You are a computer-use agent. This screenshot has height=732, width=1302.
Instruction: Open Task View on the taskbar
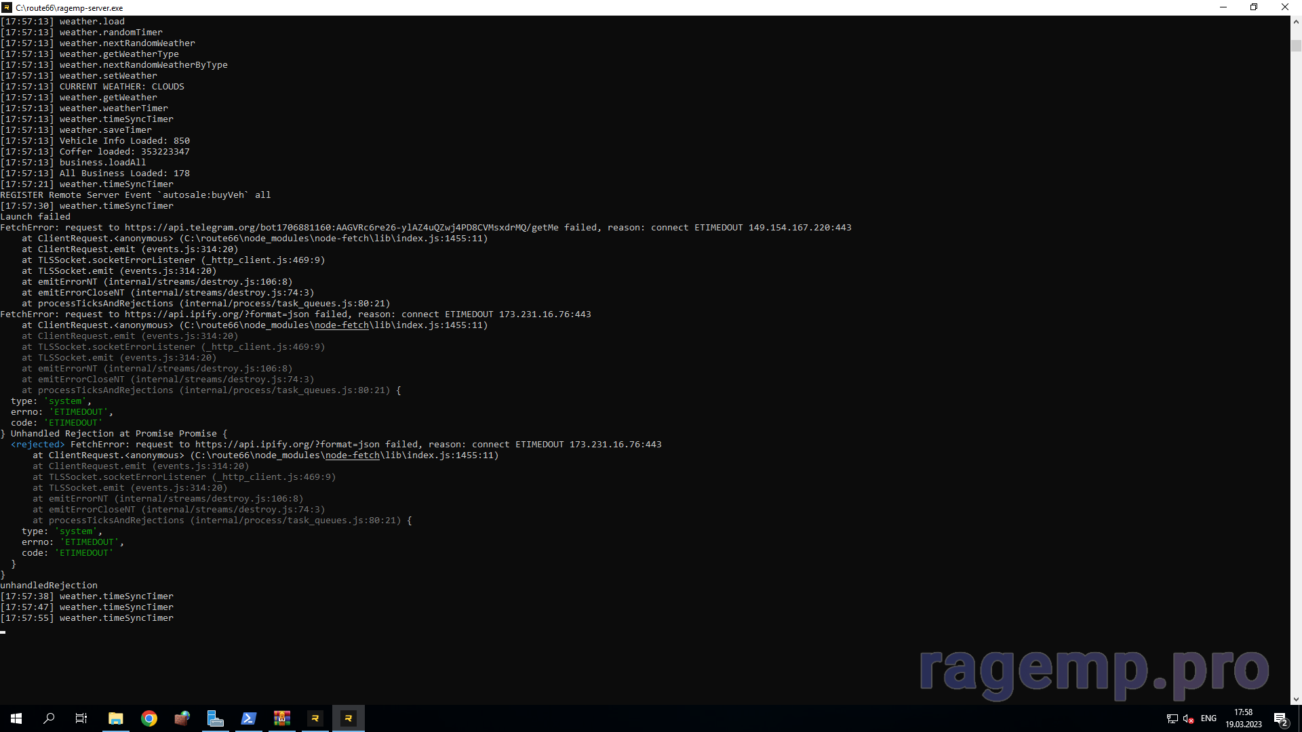tap(81, 718)
